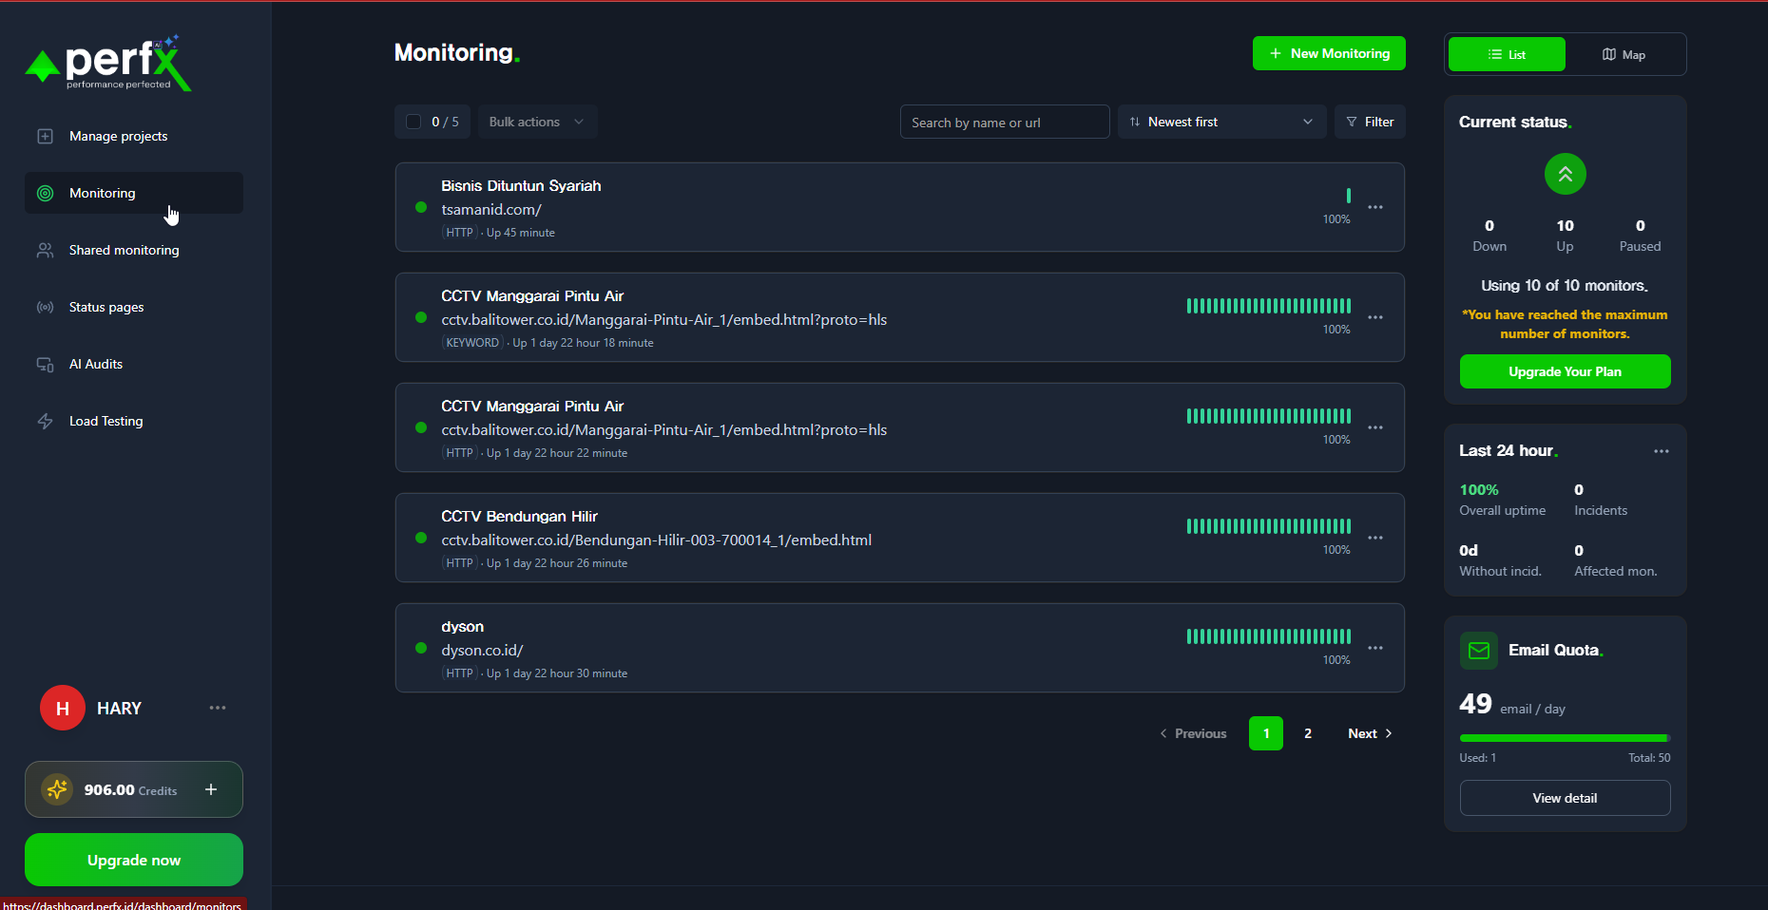Click the Shared monitoring people icon
This screenshot has height=910, width=1768.
tap(45, 250)
